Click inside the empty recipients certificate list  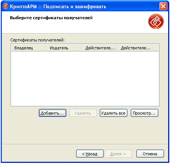pos(85,79)
